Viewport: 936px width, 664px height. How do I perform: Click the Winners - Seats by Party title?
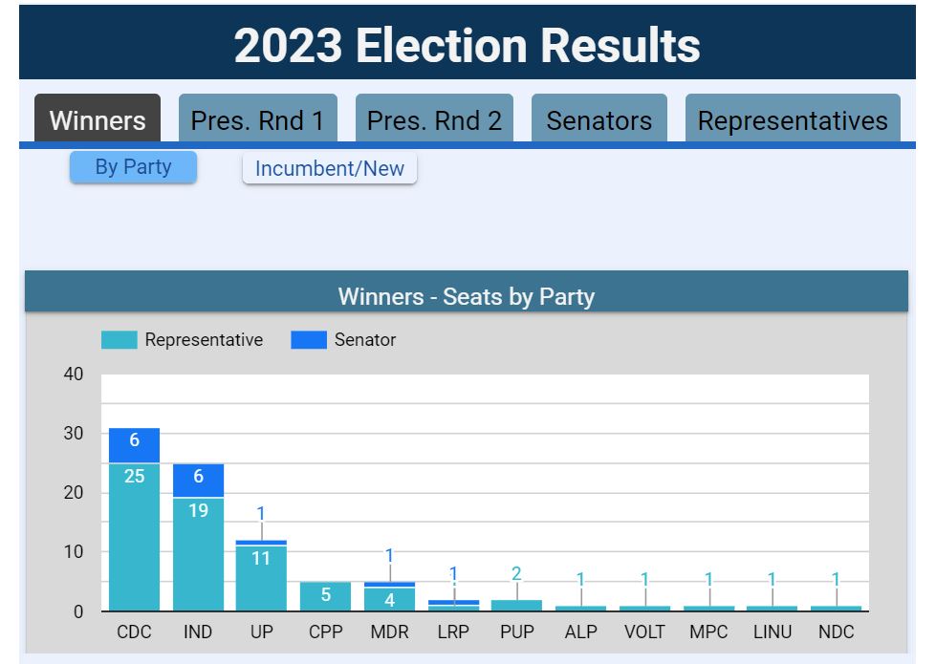(468, 297)
